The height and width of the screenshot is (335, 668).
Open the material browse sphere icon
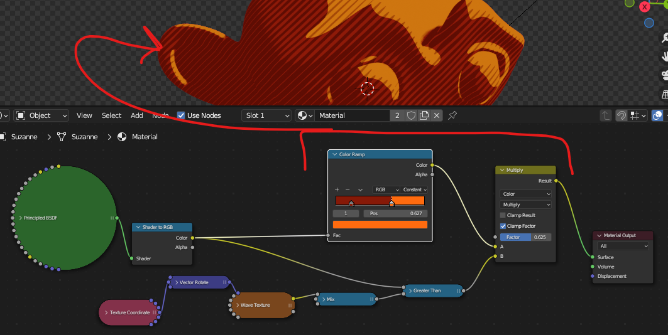tap(305, 115)
